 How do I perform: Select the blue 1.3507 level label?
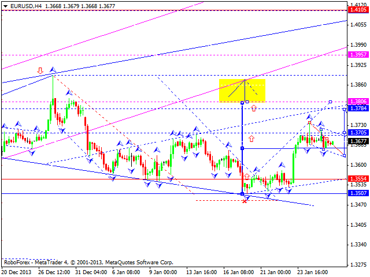358,193
